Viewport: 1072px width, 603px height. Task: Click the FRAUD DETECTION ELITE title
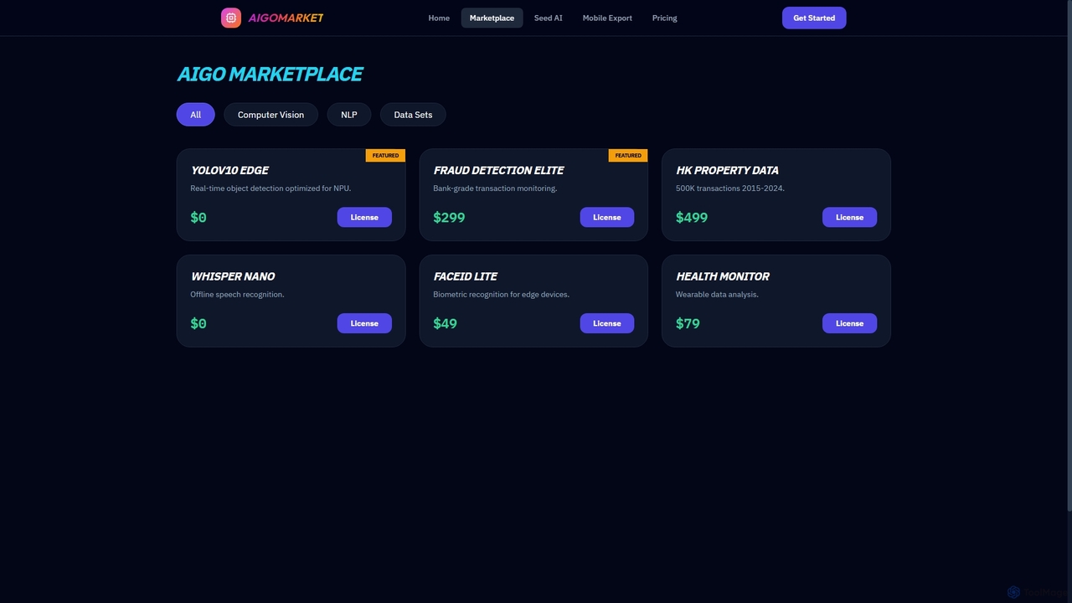498,170
